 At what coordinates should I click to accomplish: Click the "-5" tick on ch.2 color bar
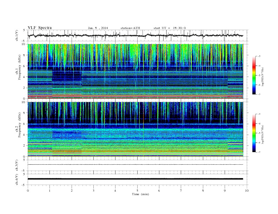coord(259,133)
